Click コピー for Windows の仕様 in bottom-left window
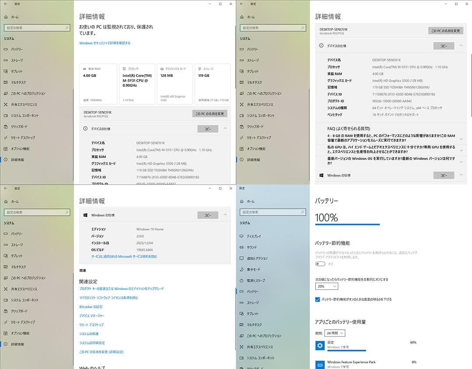The width and height of the screenshot is (472, 369). pos(208,215)
